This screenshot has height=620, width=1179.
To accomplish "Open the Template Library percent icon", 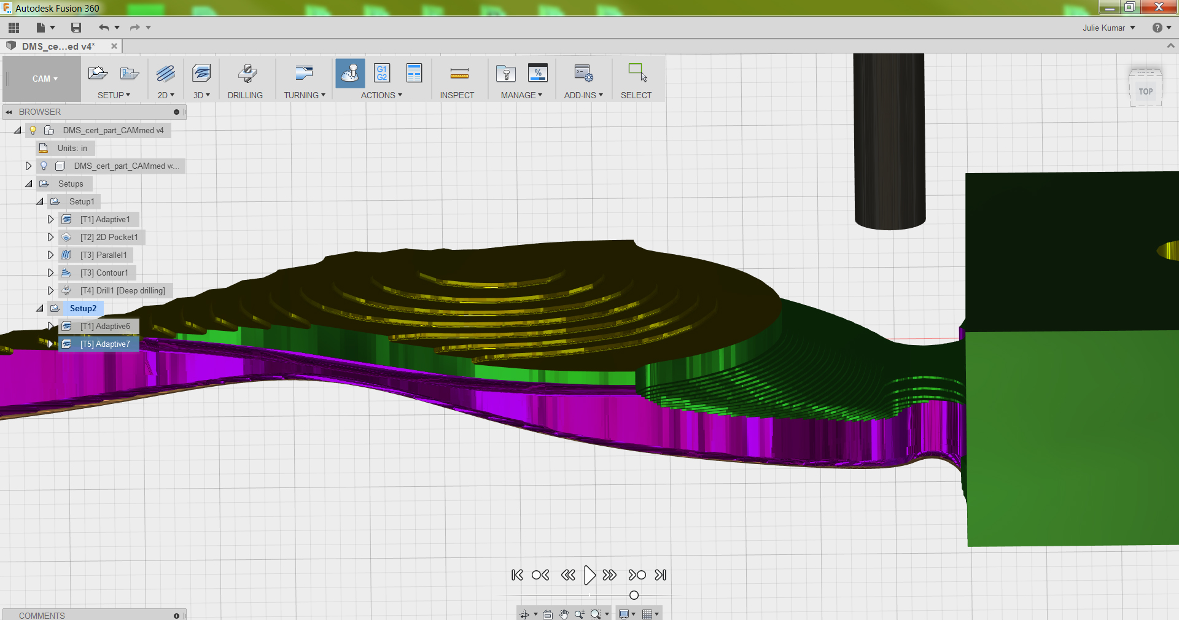I will (x=538, y=74).
